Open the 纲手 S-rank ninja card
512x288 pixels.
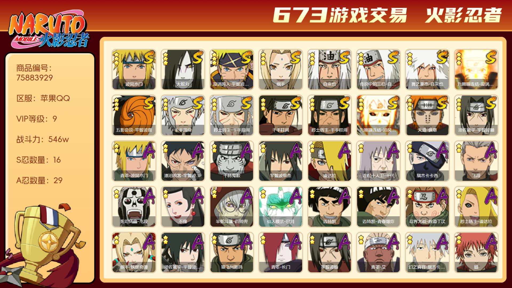point(281,69)
